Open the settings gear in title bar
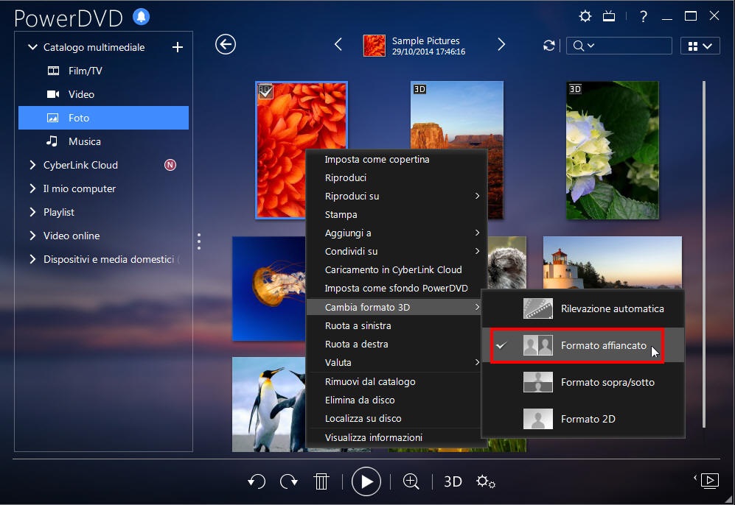Viewport: 735px width, 505px height. (x=585, y=16)
